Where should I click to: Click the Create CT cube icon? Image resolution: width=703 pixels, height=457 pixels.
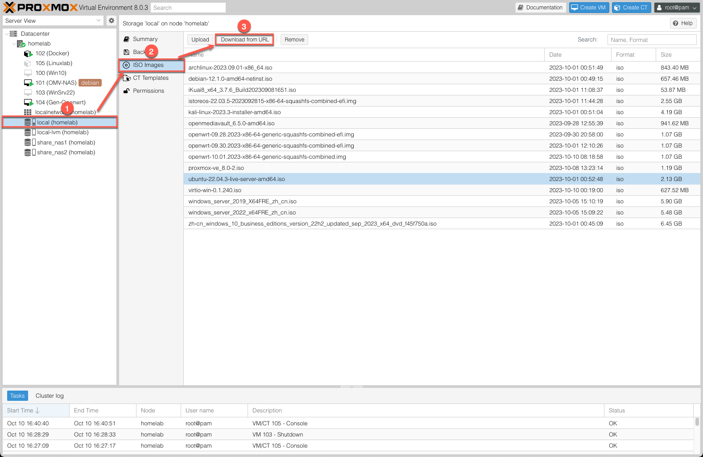coord(617,8)
